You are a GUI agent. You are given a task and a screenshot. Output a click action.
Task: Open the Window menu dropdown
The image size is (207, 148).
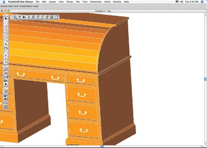point(117,2)
